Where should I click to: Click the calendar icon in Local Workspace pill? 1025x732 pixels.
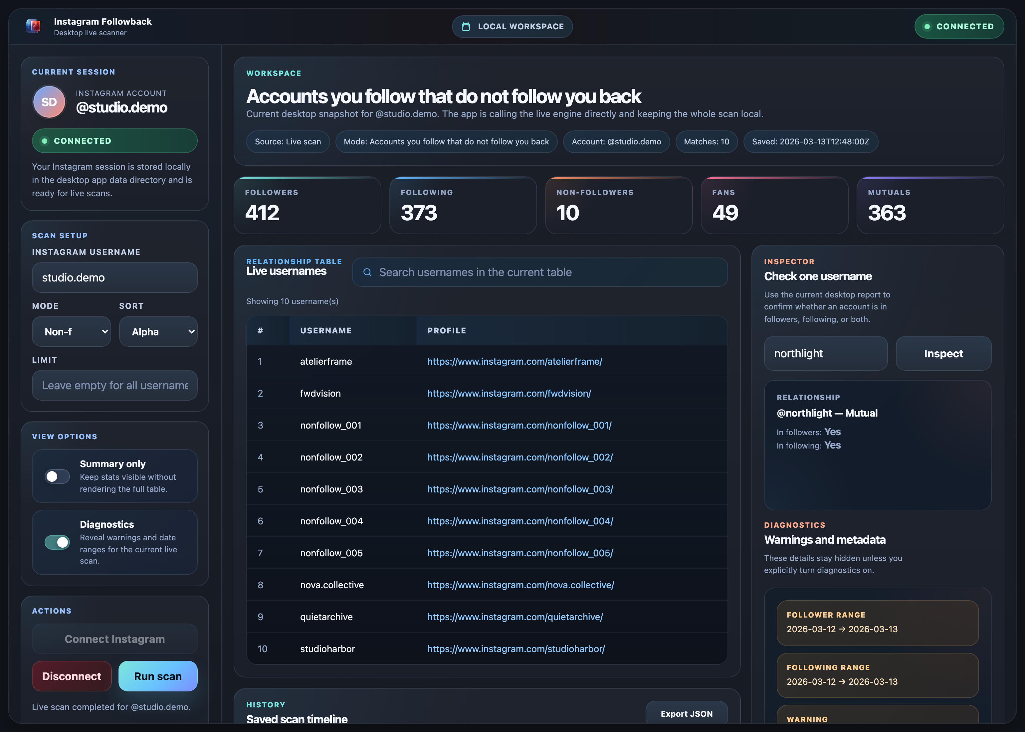466,27
